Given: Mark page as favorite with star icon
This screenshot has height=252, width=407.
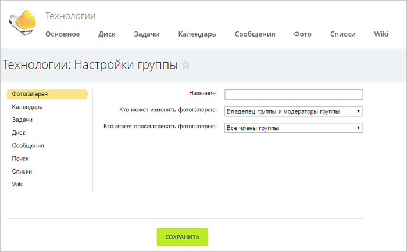Looking at the screenshot, I should point(185,65).
